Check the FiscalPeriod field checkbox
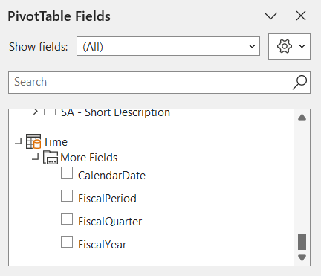 pyautogui.click(x=67, y=196)
